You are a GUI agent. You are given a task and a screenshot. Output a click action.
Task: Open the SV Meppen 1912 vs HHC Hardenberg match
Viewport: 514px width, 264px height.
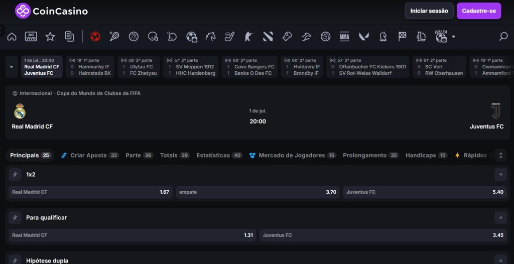tap(191, 67)
